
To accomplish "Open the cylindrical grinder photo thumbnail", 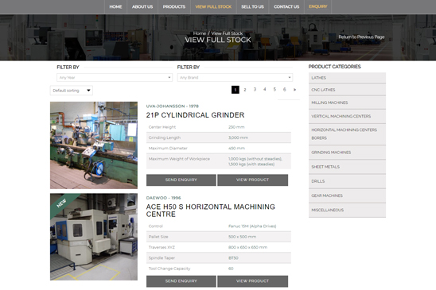I will coord(94,145).
